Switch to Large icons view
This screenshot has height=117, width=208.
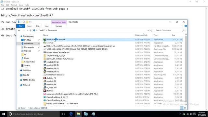tap(185, 108)
